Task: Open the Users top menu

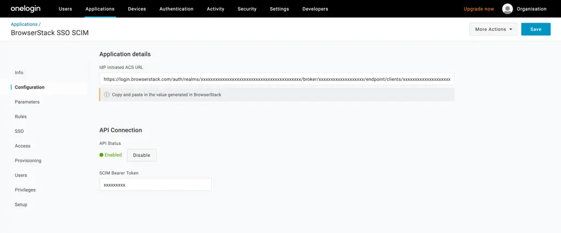Action: (65, 9)
